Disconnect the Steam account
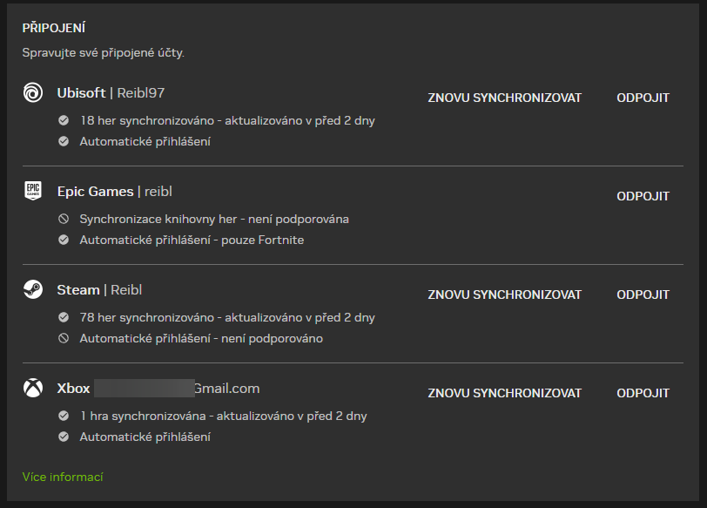The image size is (707, 508). click(x=643, y=295)
